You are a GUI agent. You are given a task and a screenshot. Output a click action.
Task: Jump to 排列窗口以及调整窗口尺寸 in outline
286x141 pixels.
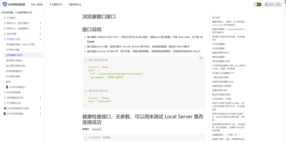(x=224, y=73)
